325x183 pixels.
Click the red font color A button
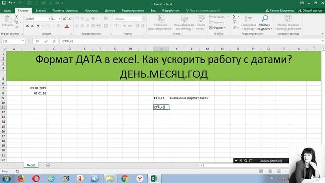click(67, 26)
